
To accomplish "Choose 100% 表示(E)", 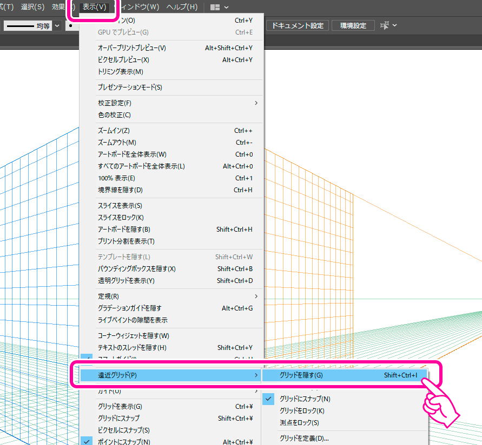I will [171, 178].
